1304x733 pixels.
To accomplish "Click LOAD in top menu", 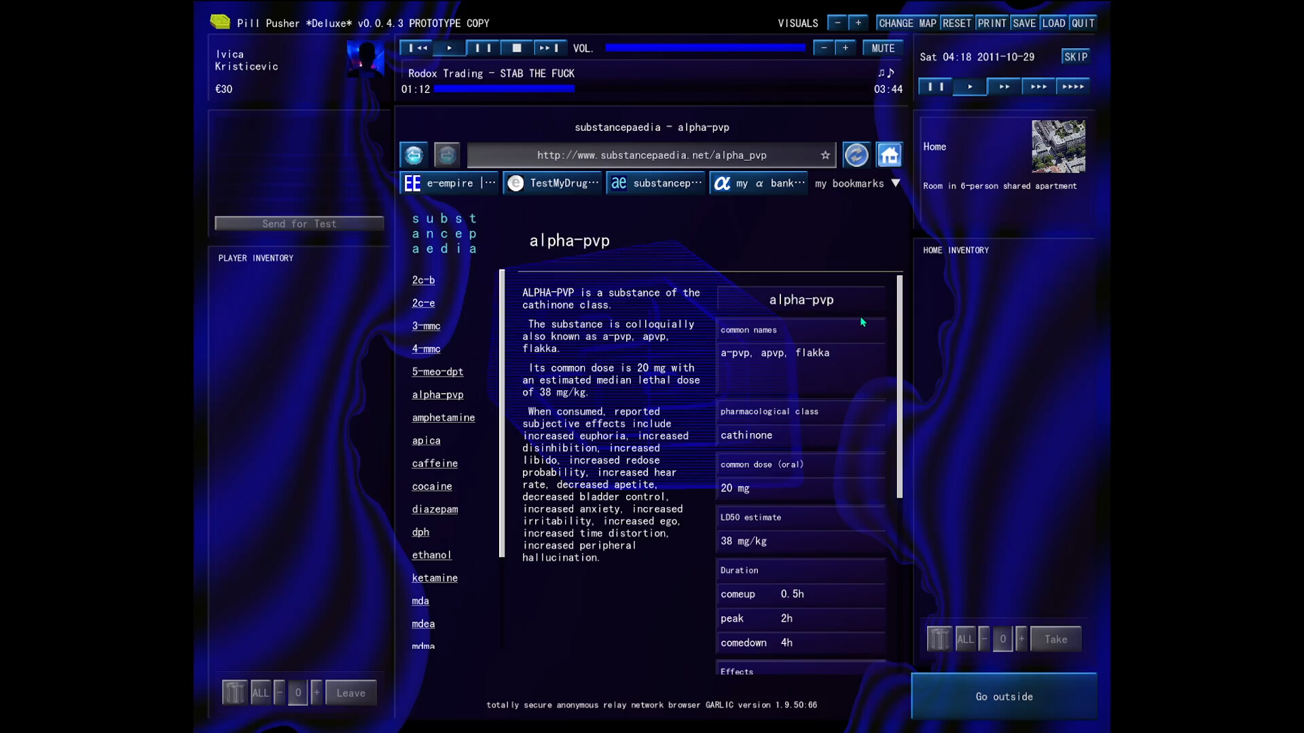I will tap(1053, 23).
